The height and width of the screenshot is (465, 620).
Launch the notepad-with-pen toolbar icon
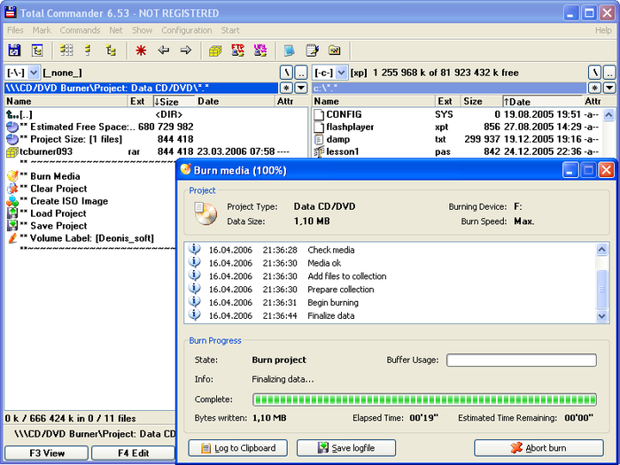click(313, 50)
